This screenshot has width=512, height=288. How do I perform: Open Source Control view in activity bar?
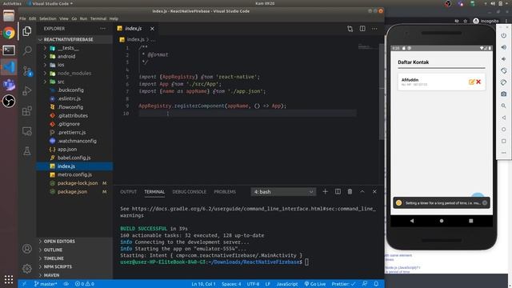pos(27,71)
